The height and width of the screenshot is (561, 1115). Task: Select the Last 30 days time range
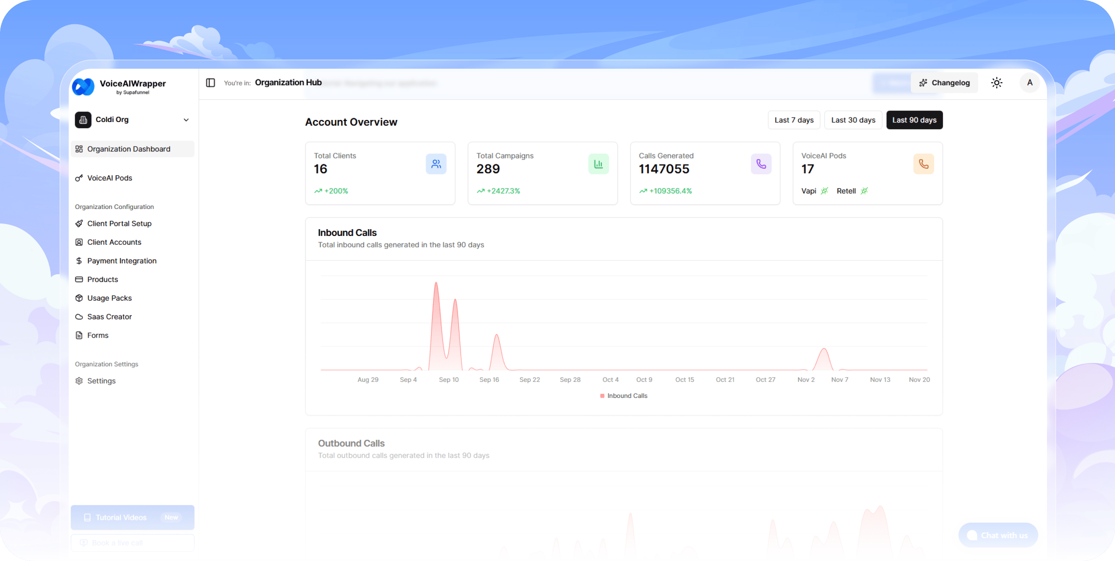(853, 120)
